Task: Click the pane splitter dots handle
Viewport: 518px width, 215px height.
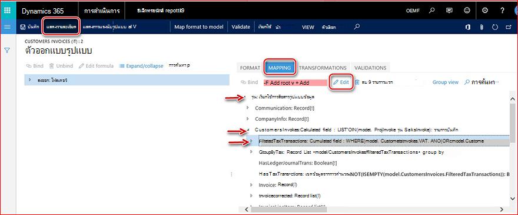Action: (231, 174)
